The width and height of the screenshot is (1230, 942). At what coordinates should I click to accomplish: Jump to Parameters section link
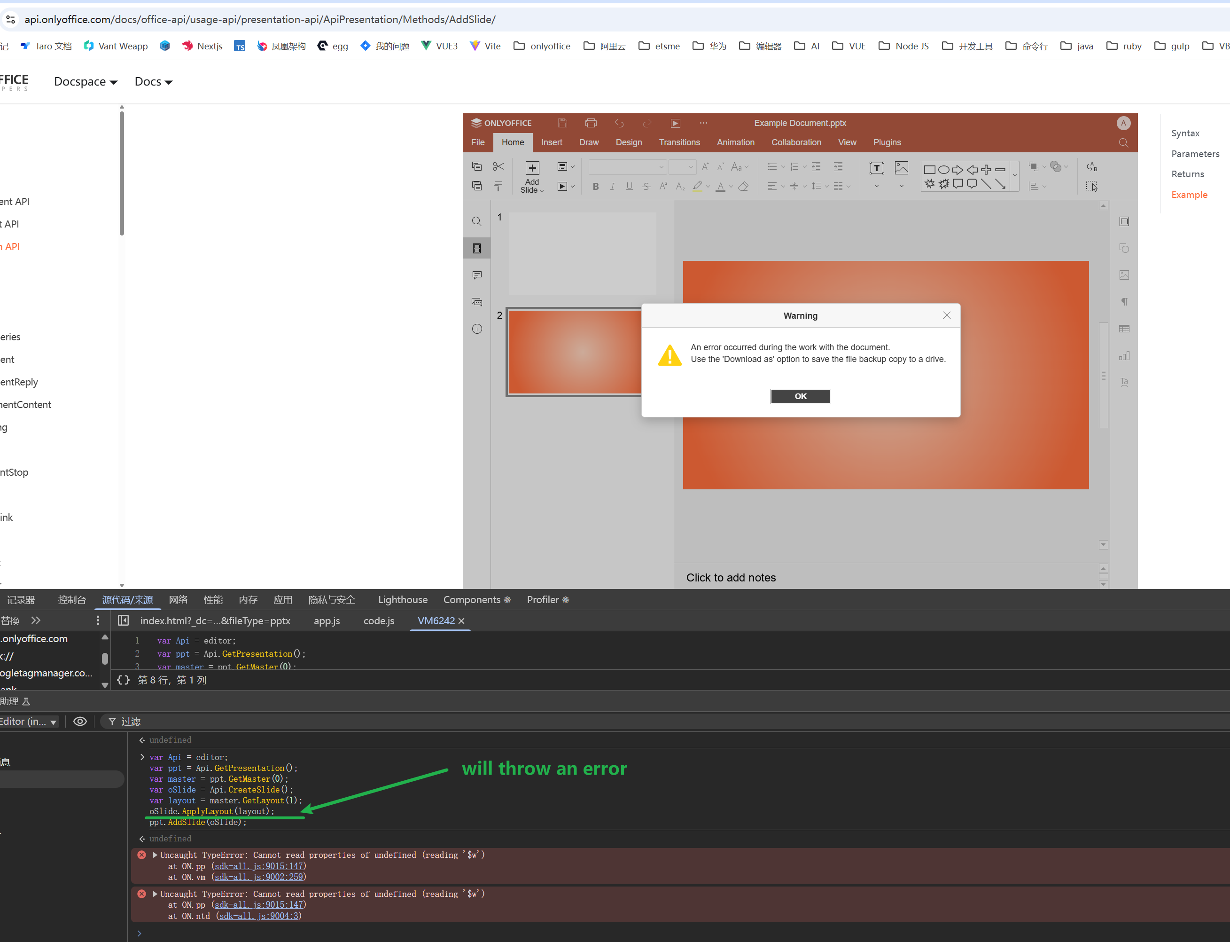(x=1195, y=154)
